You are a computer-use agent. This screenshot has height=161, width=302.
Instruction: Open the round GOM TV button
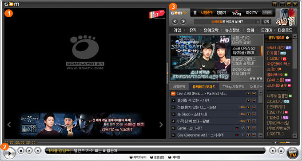(292, 153)
